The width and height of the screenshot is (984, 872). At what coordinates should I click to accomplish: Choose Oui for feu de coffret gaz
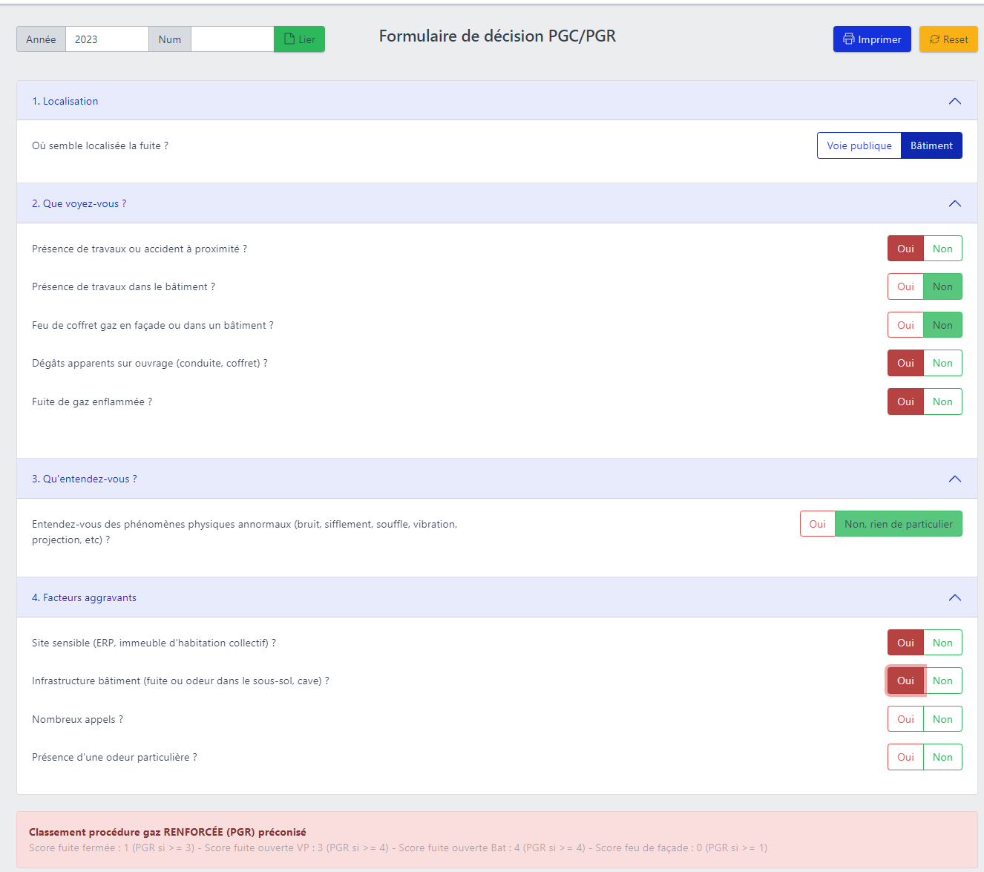pos(905,325)
